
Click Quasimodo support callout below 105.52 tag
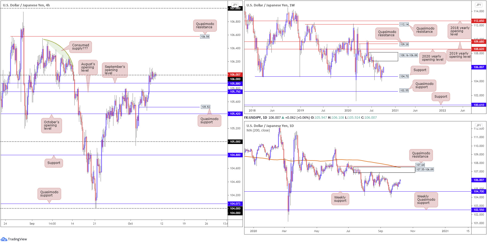[x=209, y=121]
